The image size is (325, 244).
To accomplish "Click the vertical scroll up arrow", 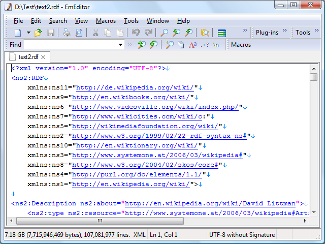I will click(314, 69).
